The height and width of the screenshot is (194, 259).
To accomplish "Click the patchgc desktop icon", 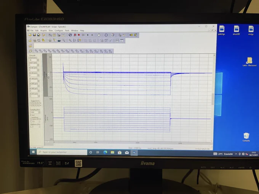I will tap(222, 30).
